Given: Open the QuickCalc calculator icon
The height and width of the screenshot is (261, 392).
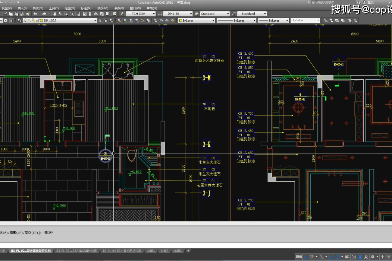Looking at the screenshot, I should (107, 14).
